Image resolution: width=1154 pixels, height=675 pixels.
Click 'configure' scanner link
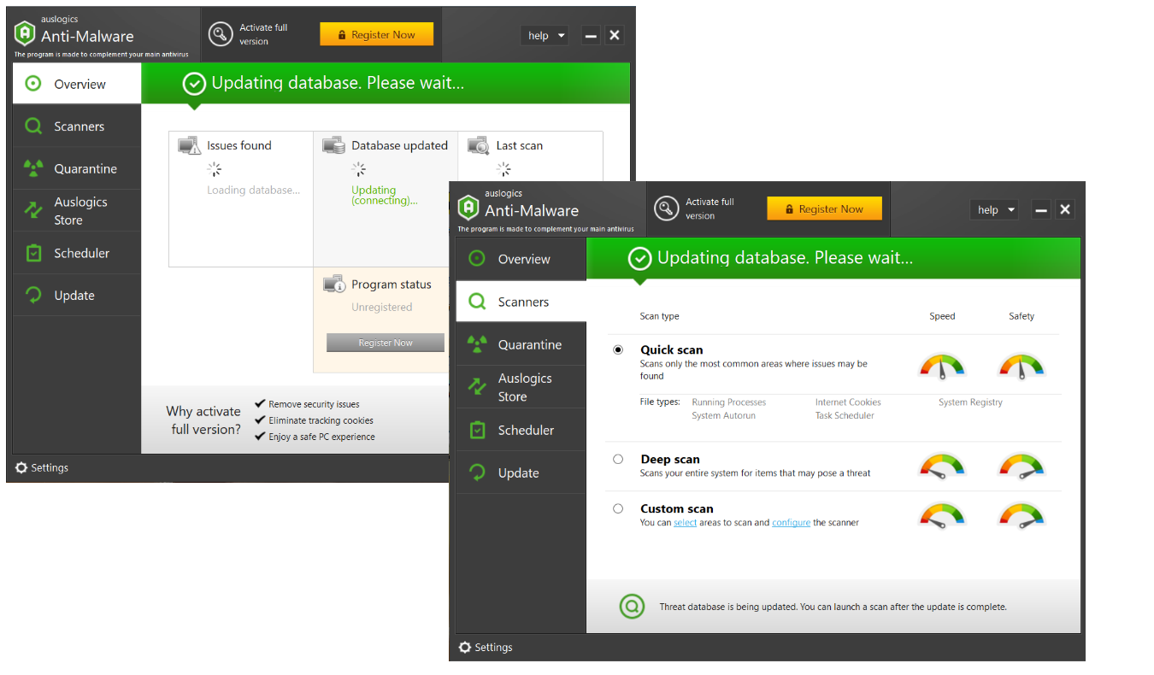click(x=791, y=522)
